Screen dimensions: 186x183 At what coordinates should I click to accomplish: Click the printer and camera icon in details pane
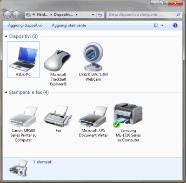click(19, 168)
